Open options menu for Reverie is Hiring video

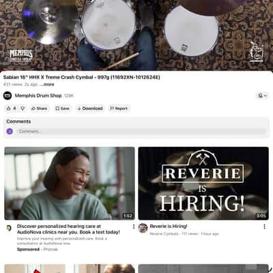click(x=264, y=227)
